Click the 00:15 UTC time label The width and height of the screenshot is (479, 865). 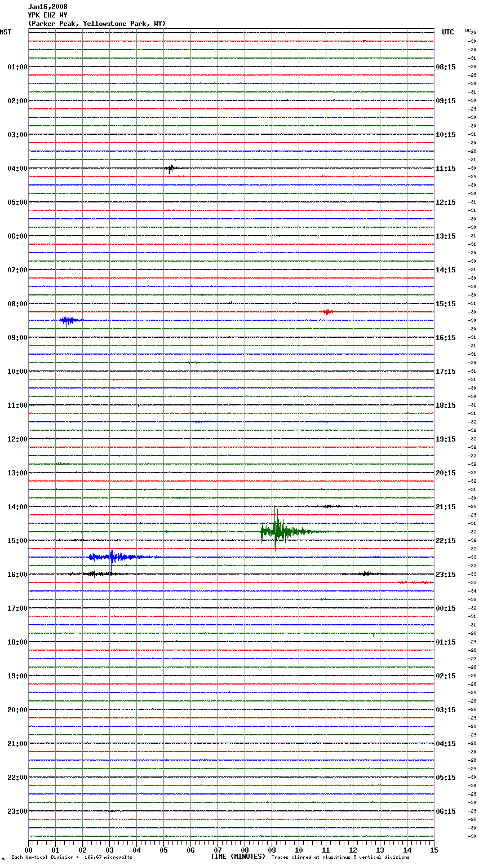tap(446, 608)
